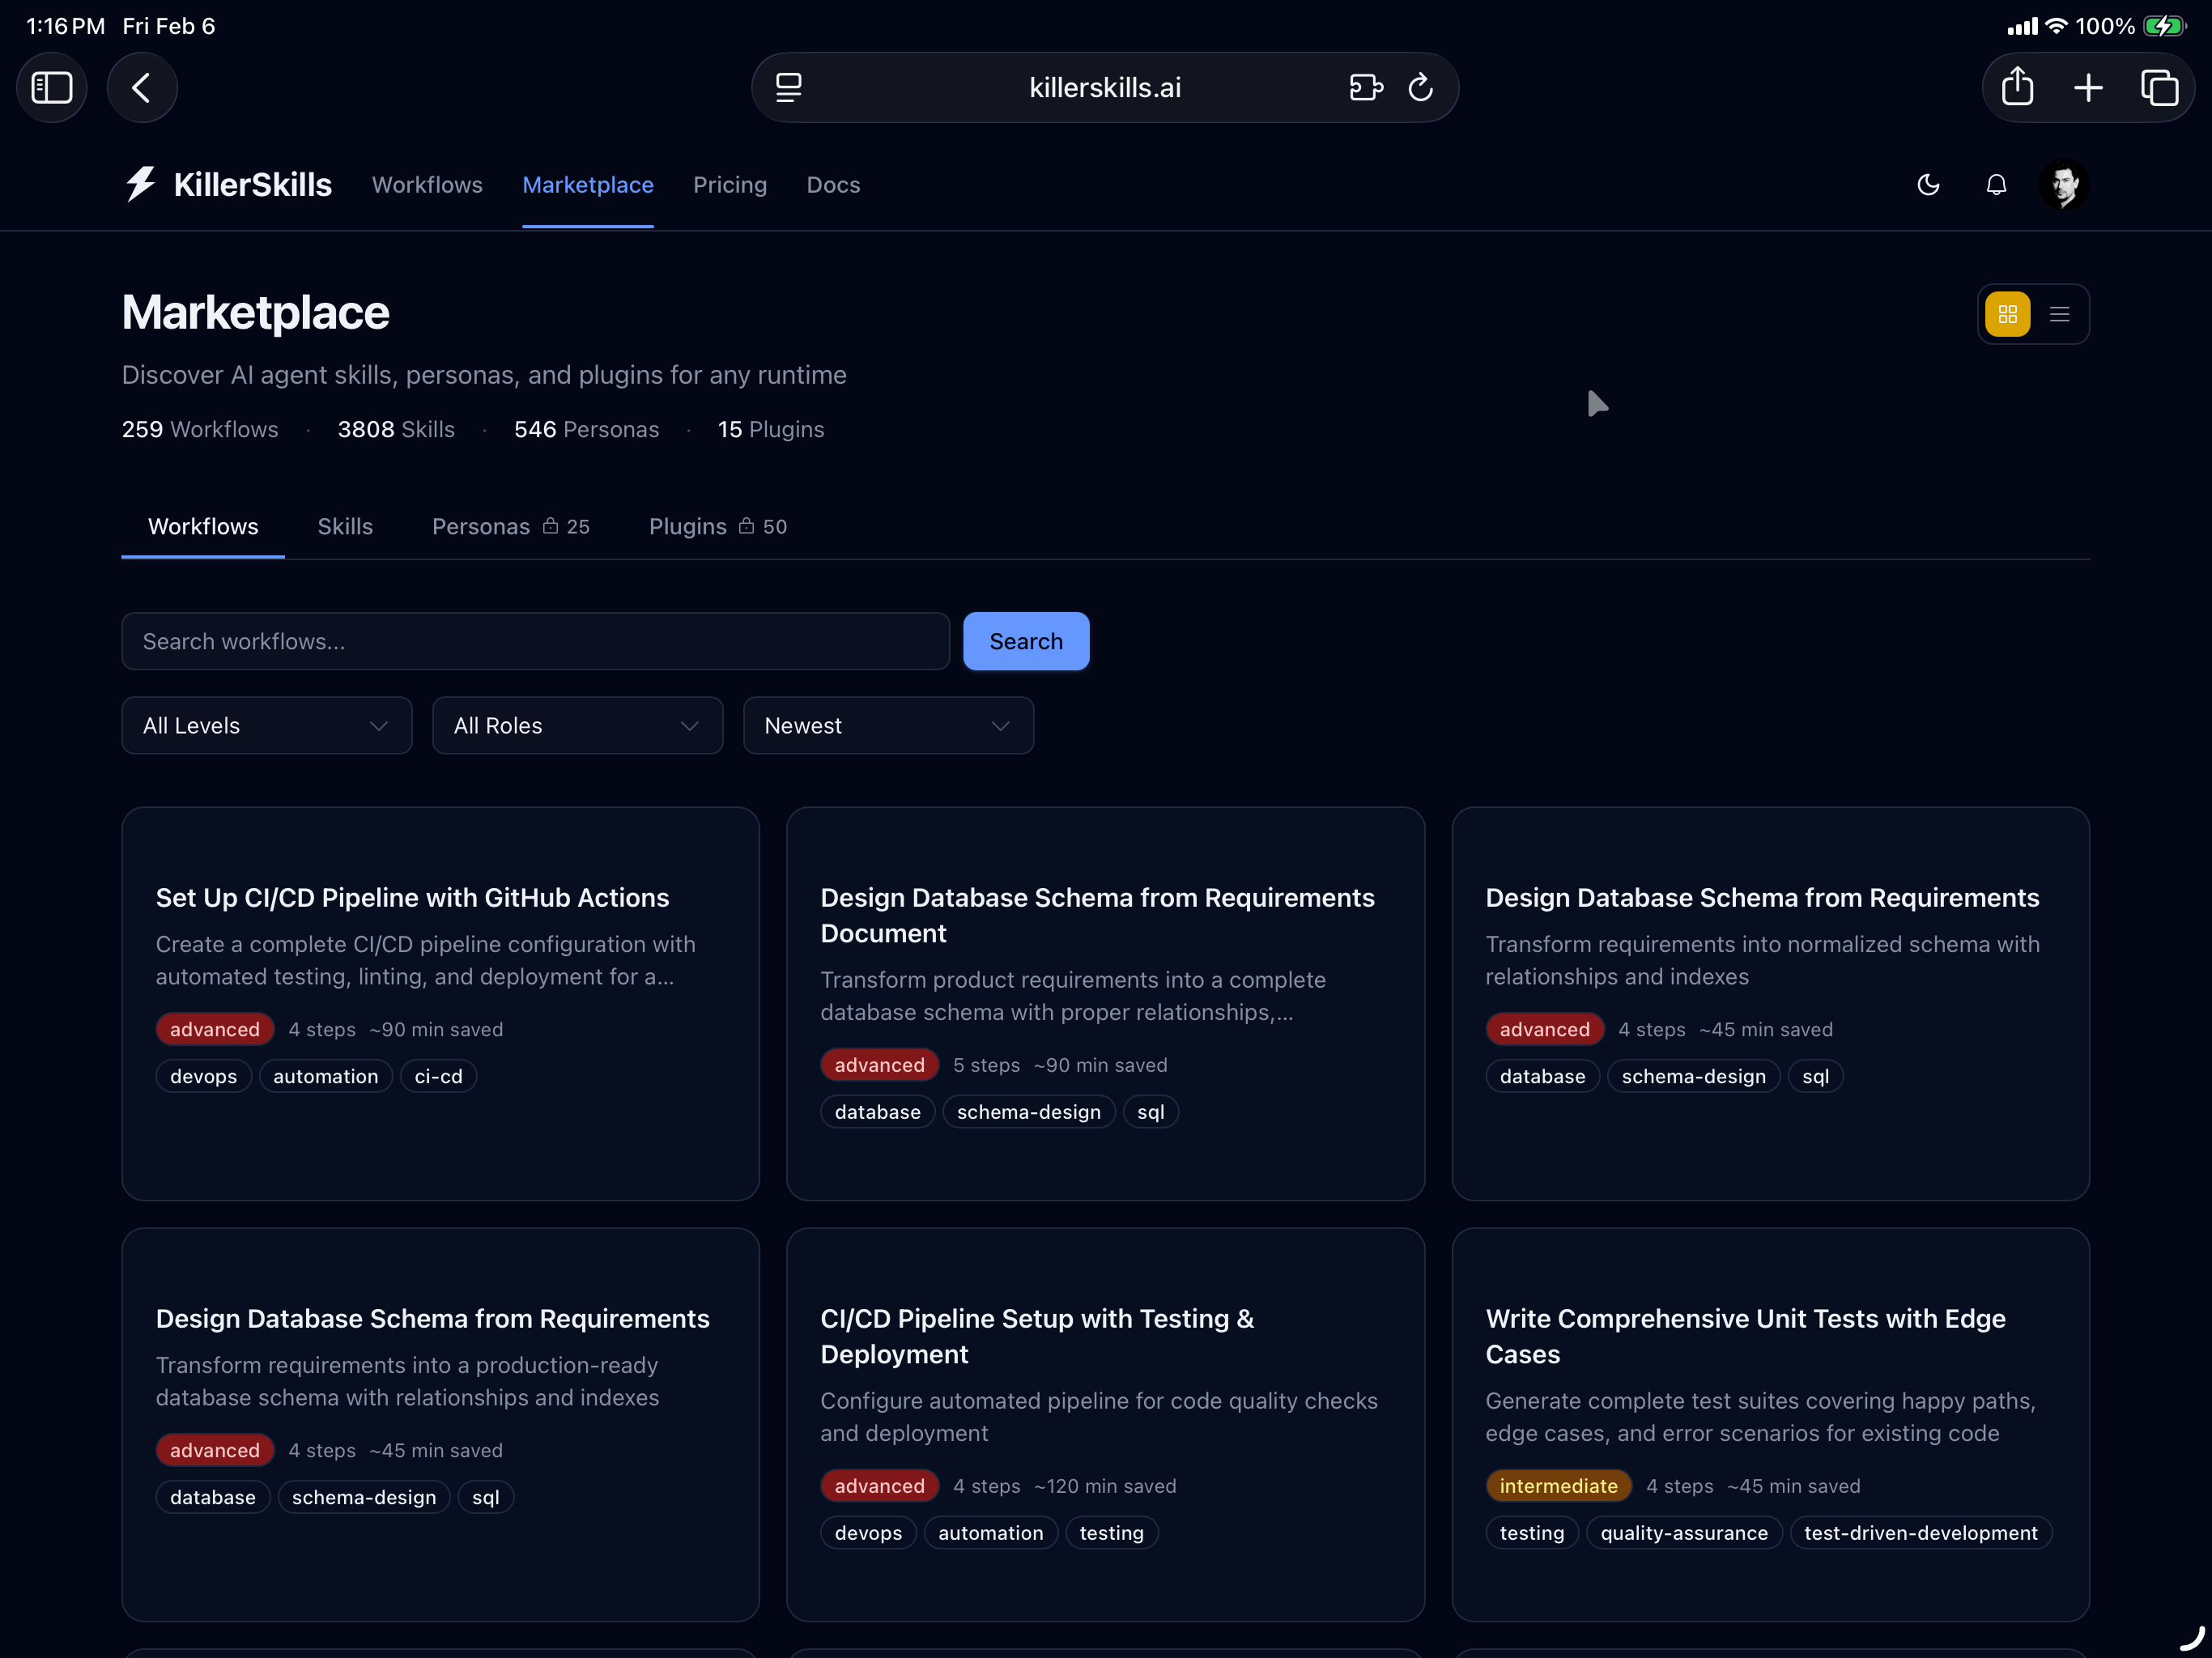Select the yellow grid view icon
The image size is (2212, 1658).
coord(2008,314)
